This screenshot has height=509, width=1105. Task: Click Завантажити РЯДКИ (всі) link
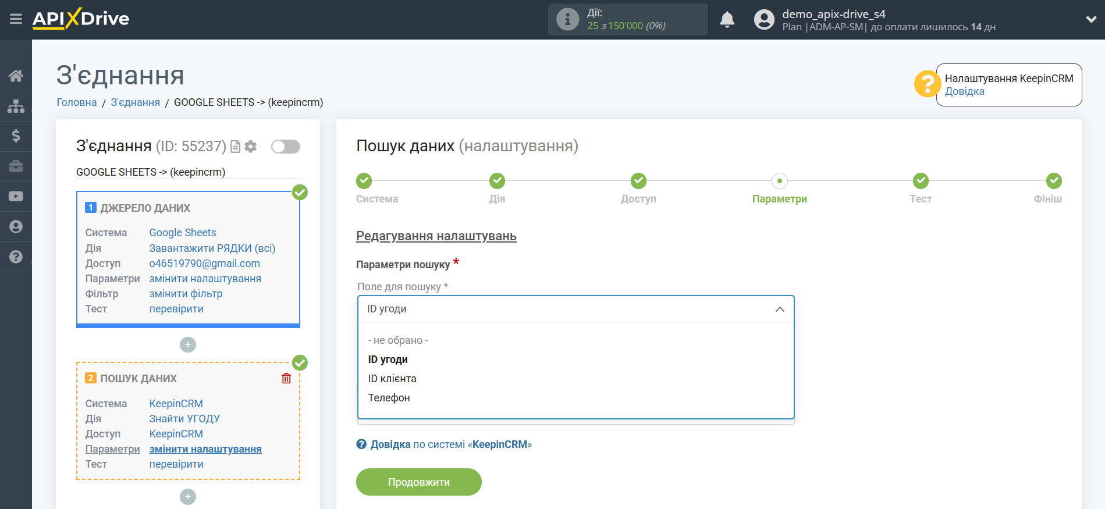212,248
